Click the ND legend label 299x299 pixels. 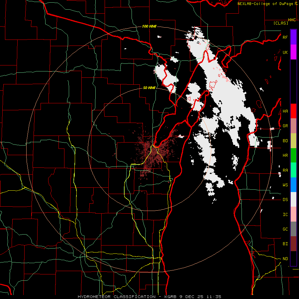click(285, 259)
